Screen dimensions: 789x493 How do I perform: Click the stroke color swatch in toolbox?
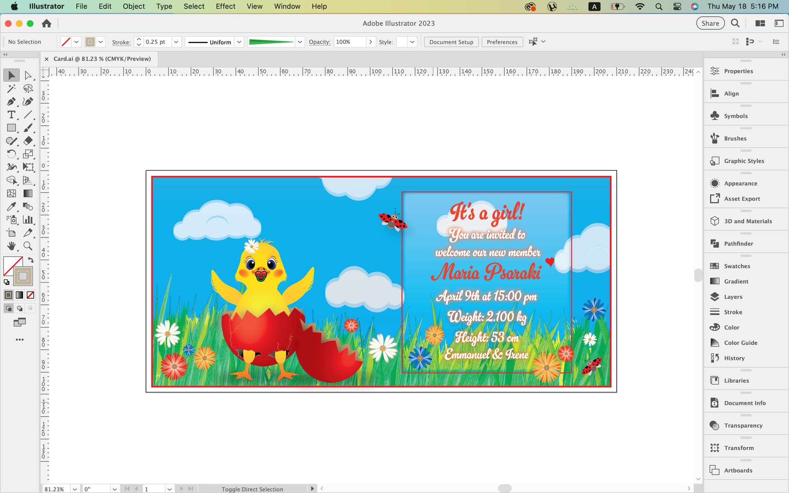[x=23, y=276]
